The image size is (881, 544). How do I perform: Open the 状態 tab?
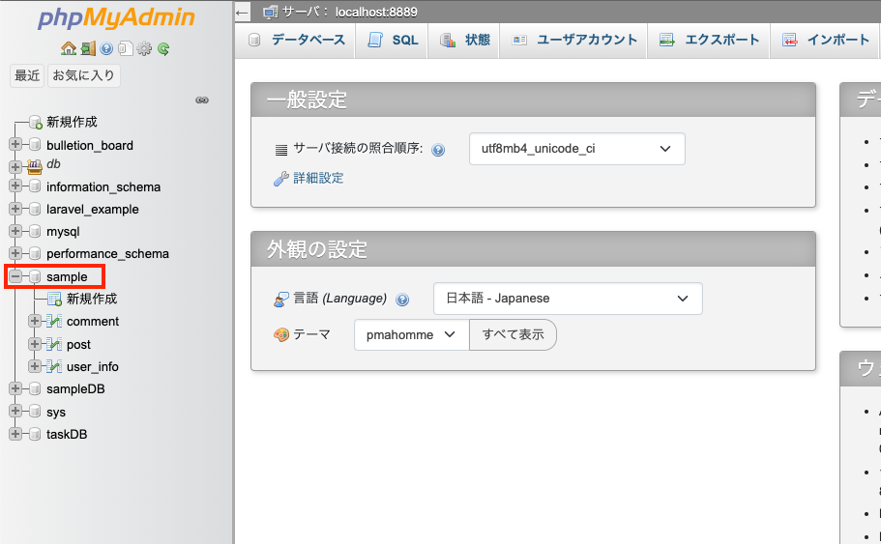(464, 41)
